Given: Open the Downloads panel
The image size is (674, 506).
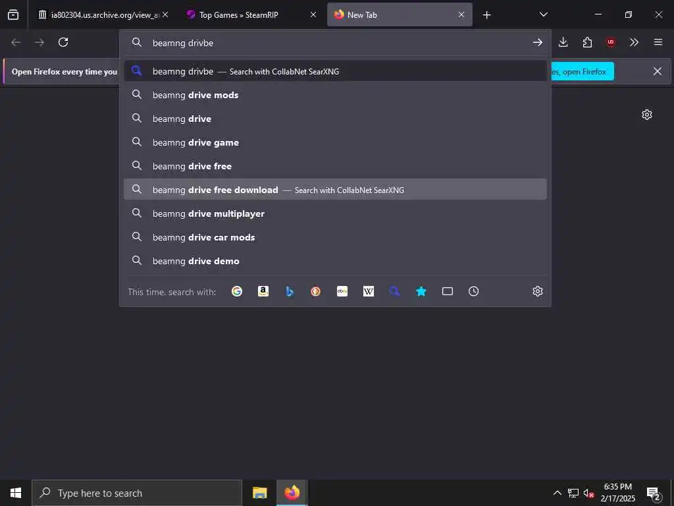Looking at the screenshot, I should (x=563, y=42).
